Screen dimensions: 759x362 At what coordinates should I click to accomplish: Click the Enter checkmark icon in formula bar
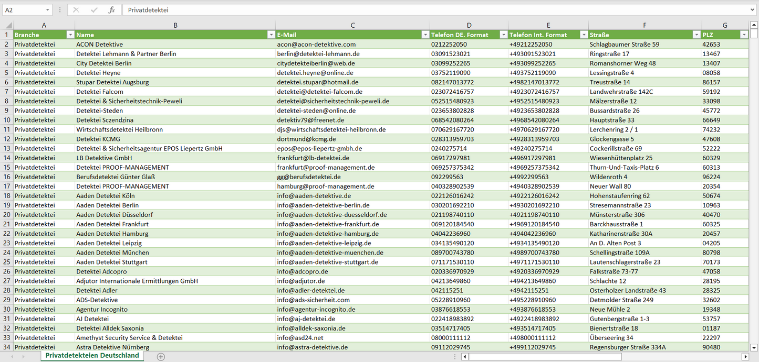94,10
